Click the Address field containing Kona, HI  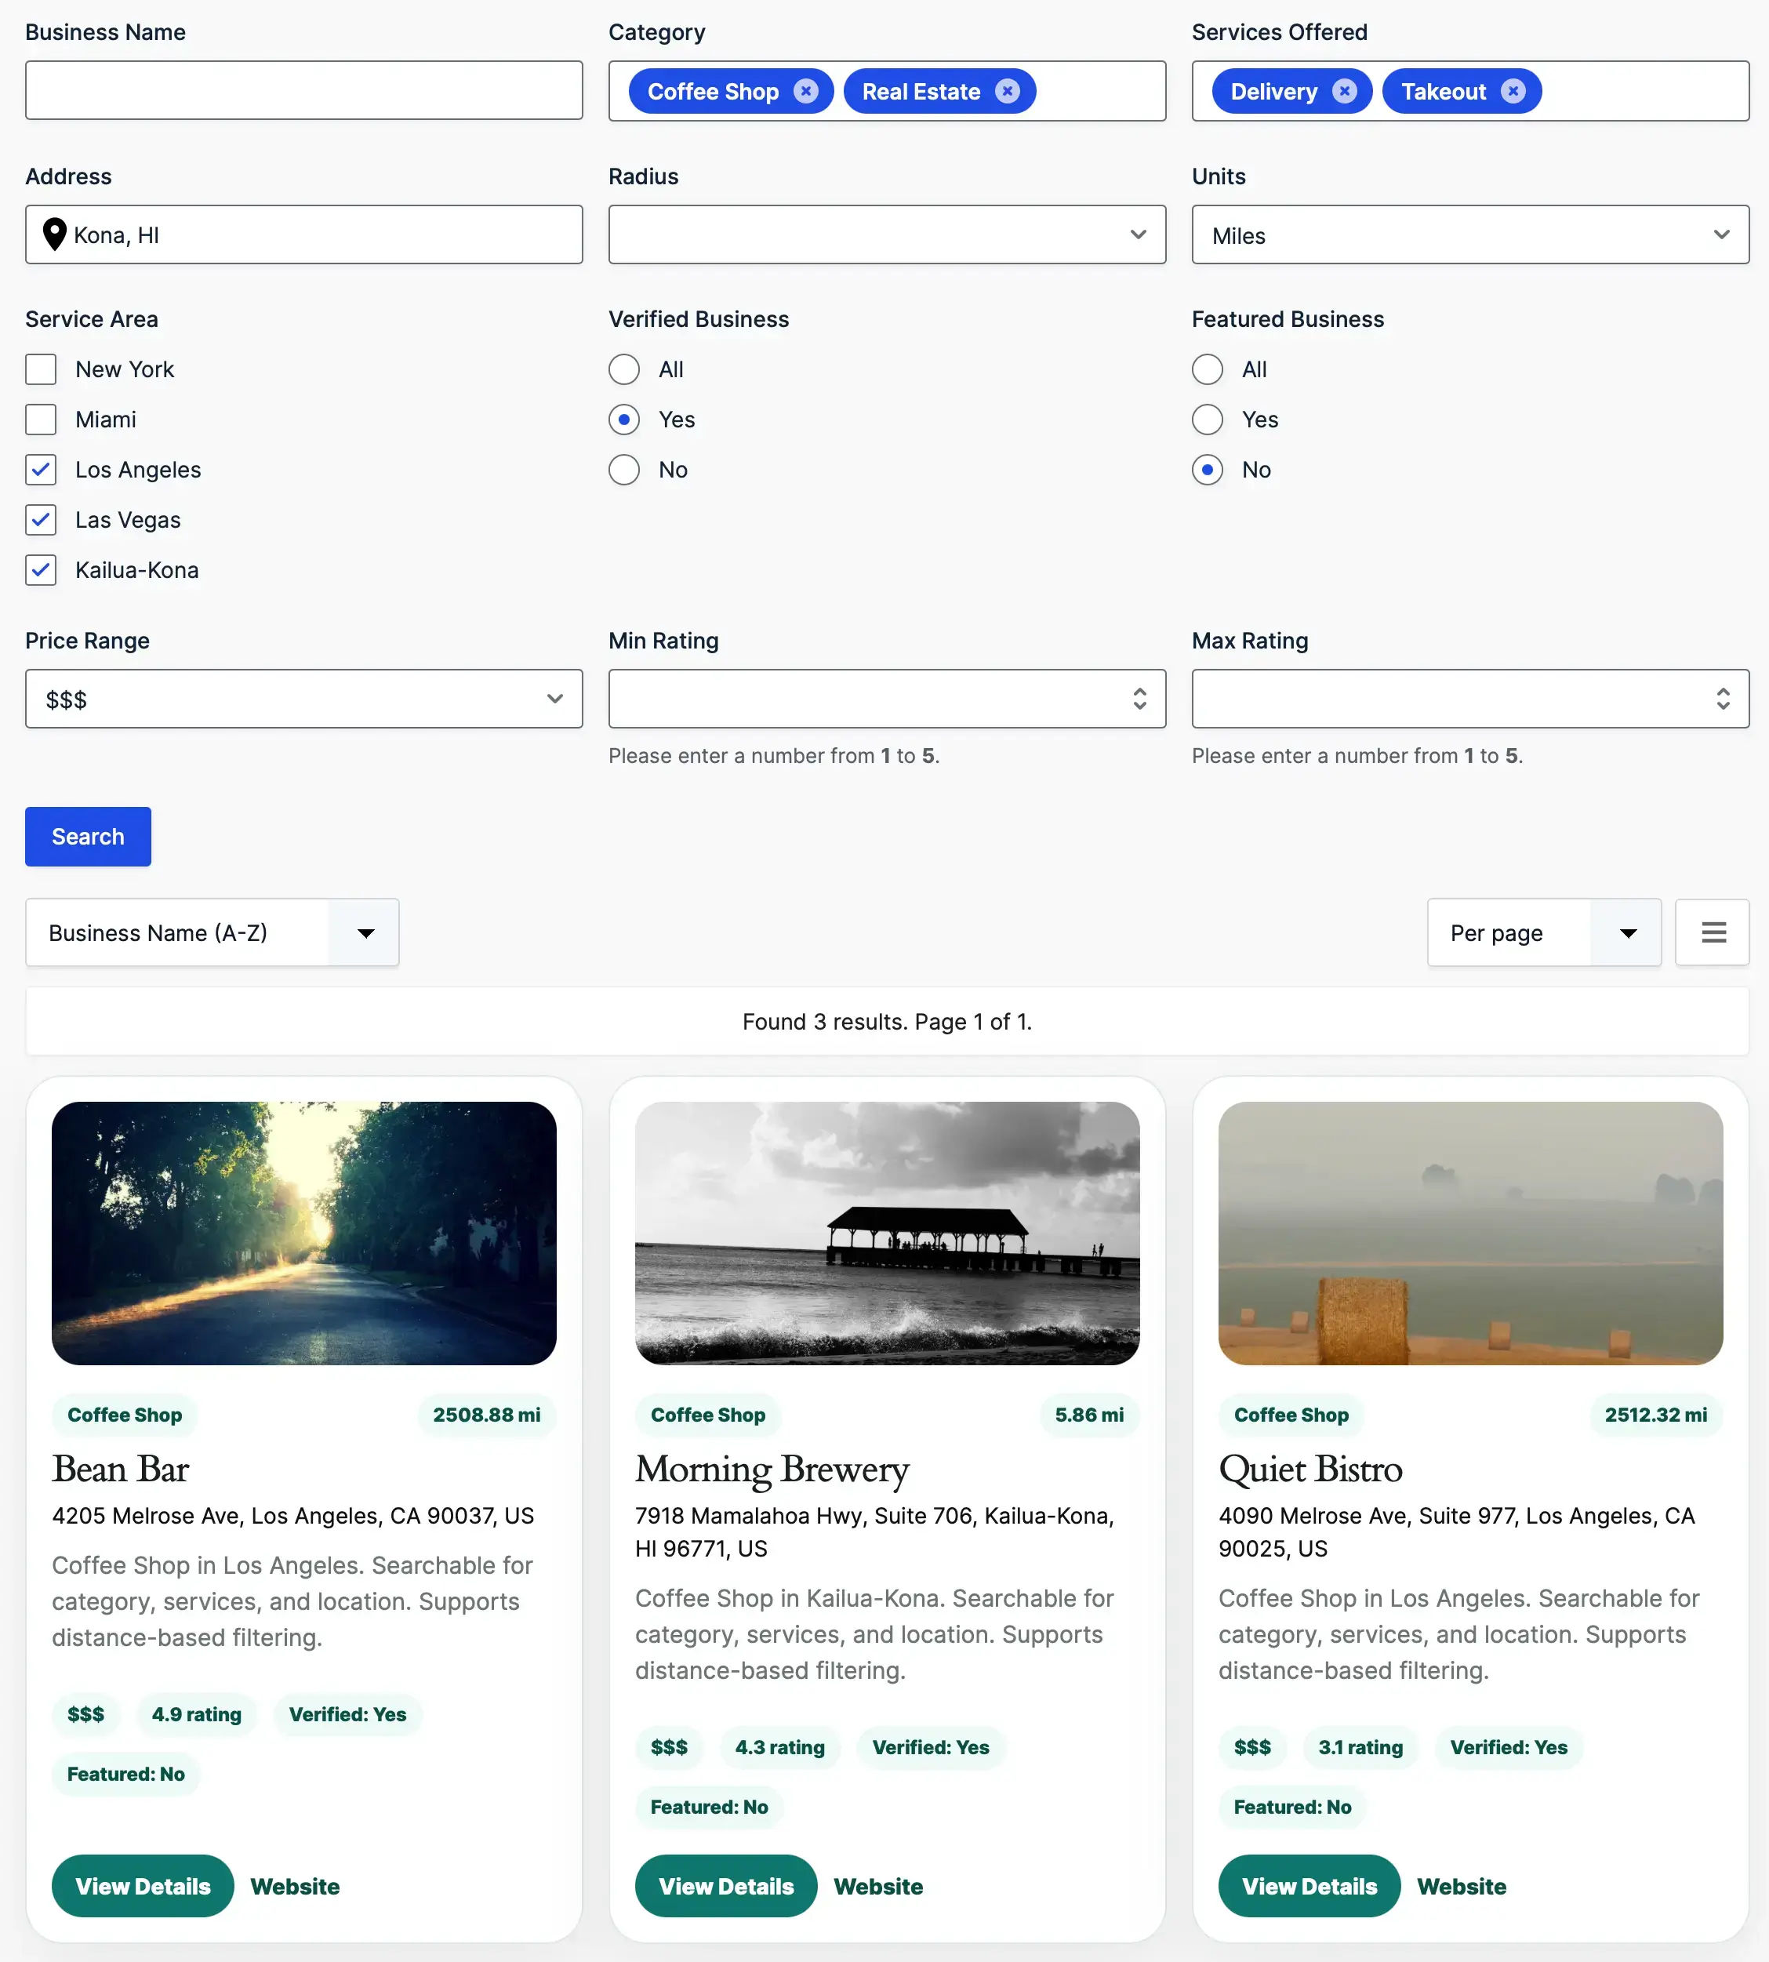(303, 234)
